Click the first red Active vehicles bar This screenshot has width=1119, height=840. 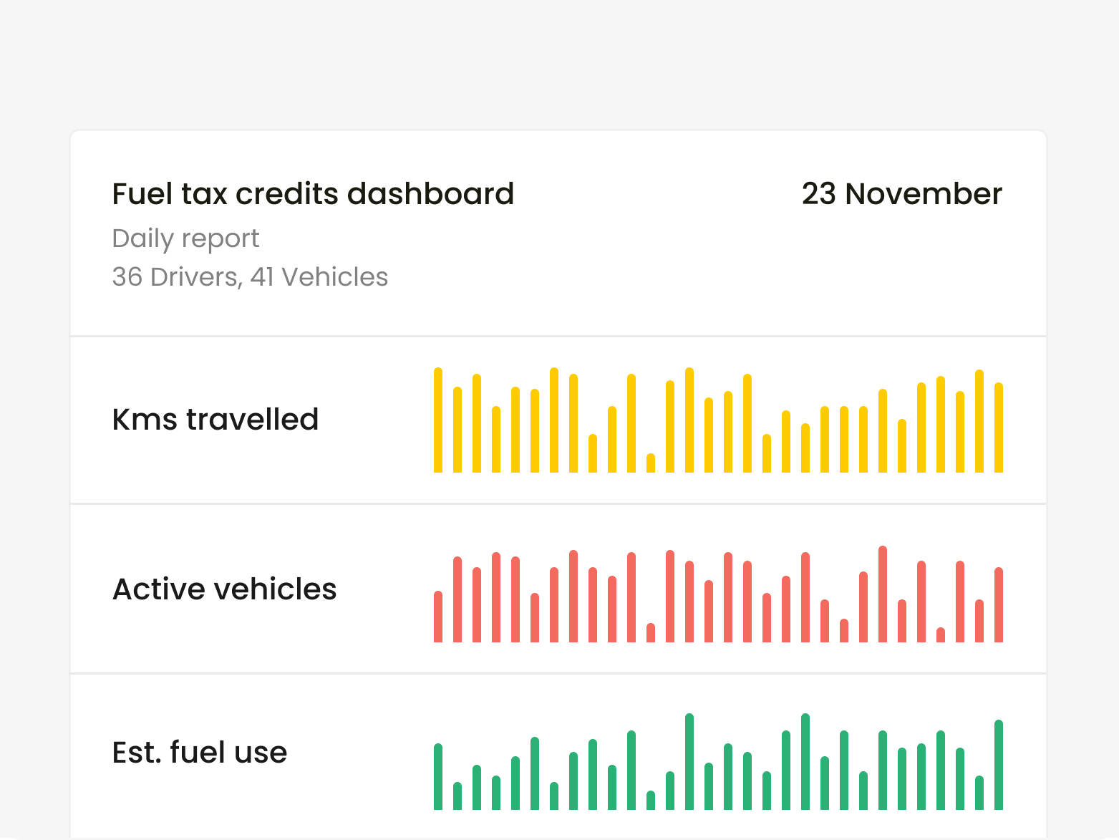click(438, 617)
